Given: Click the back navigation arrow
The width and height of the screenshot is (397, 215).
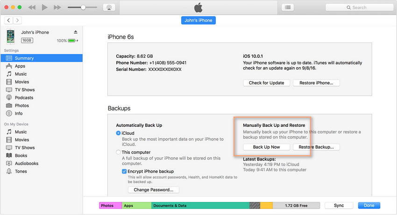Looking at the screenshot, I should point(9,21).
